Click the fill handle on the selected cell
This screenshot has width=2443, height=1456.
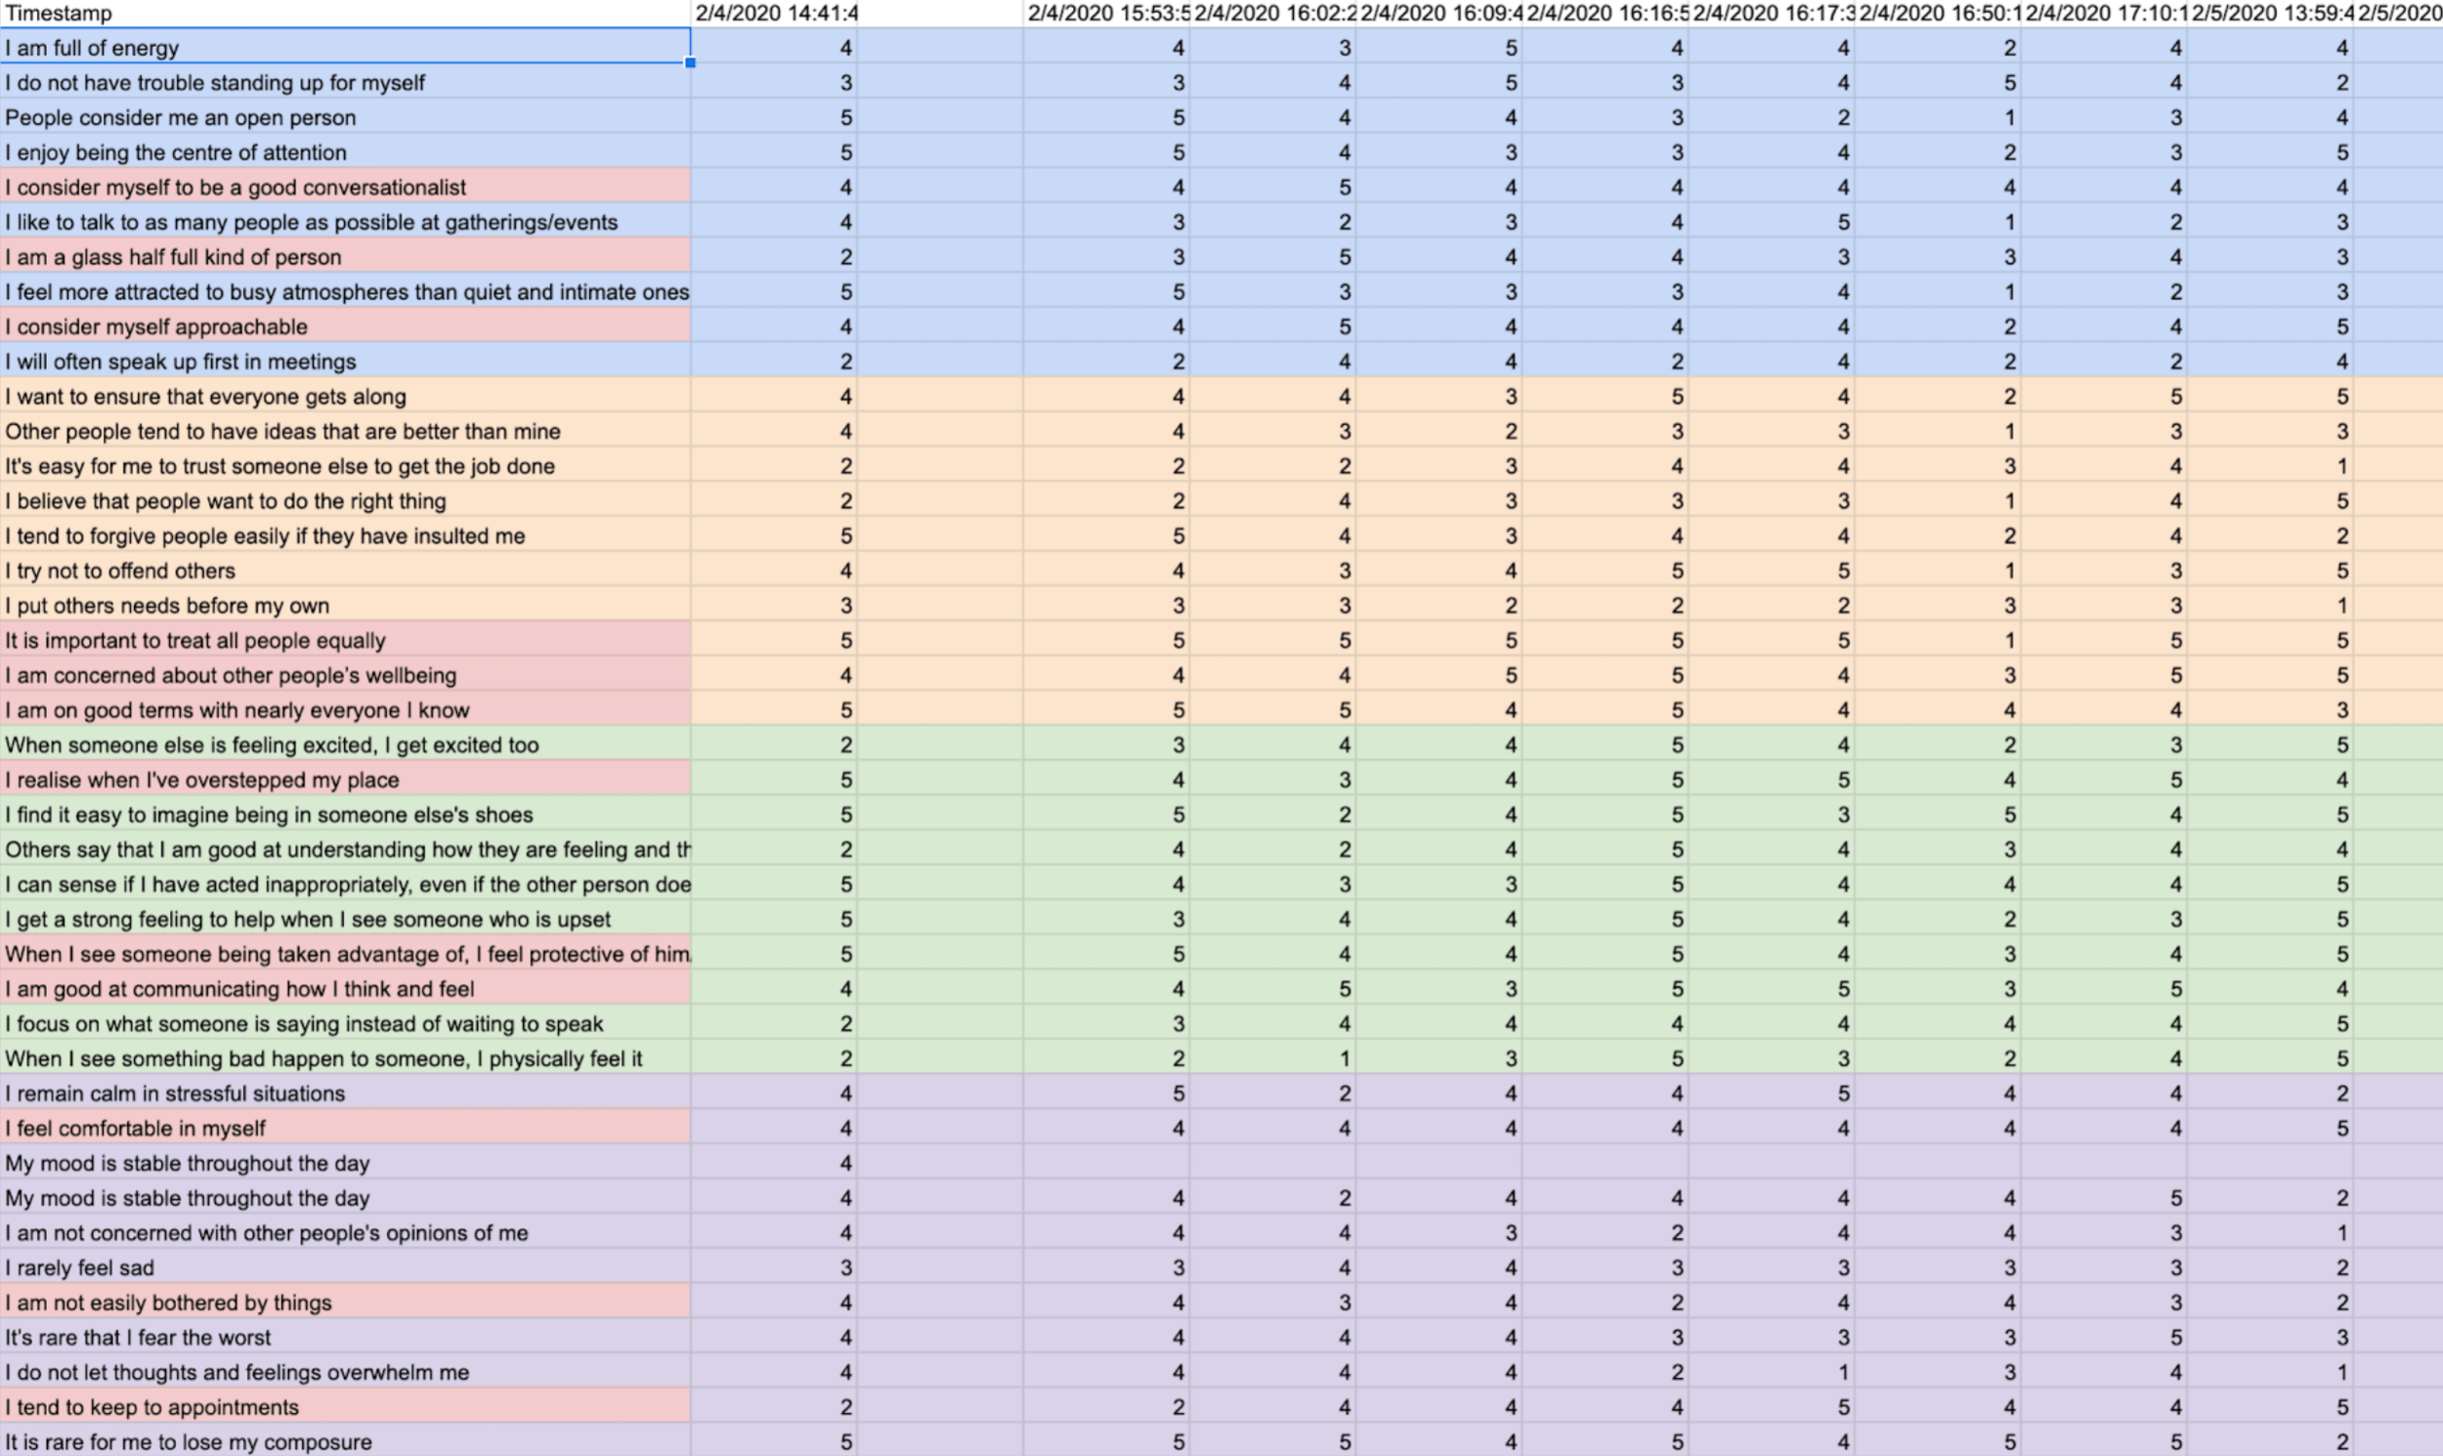click(x=692, y=62)
